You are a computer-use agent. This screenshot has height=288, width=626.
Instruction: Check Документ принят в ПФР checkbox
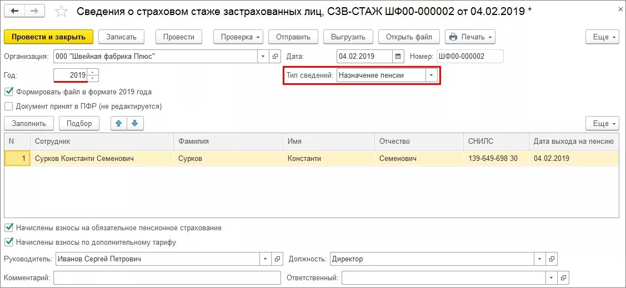tap(8, 107)
